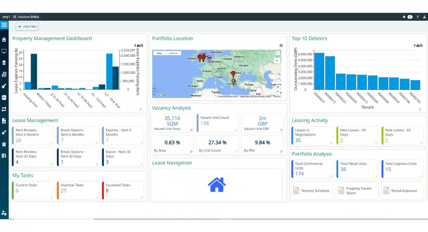This screenshot has width=428, height=232.
Task: Switch map to Satellite view
Action: pos(173,53)
